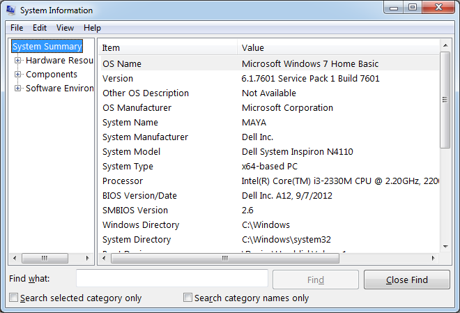
Task: Click the tree pane scroll right arrow
Action: tap(87, 259)
